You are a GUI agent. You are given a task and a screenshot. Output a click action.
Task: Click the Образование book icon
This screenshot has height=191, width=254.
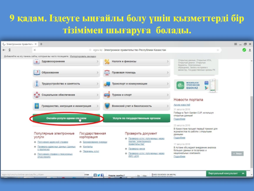pyautogui.click(x=37, y=73)
